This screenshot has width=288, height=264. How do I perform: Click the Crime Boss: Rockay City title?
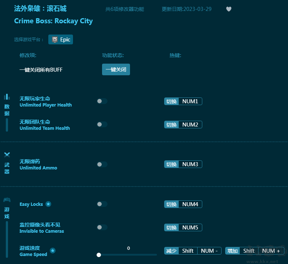[53, 21]
